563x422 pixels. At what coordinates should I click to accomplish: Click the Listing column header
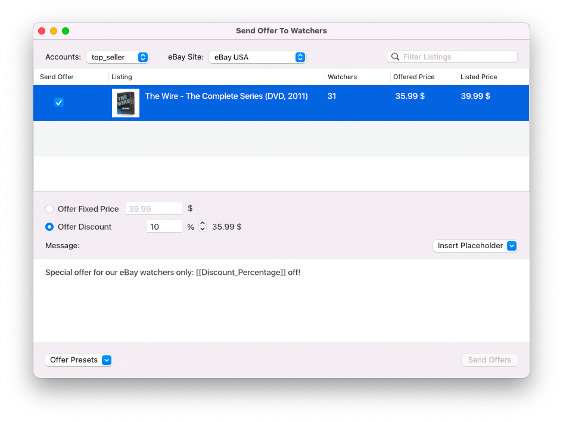click(x=122, y=77)
